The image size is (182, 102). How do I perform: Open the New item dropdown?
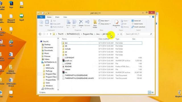104,21
